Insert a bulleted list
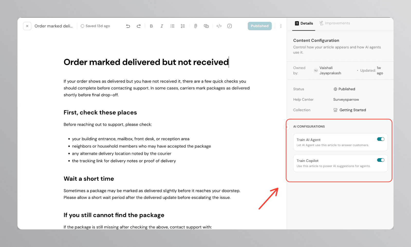 pyautogui.click(x=172, y=26)
